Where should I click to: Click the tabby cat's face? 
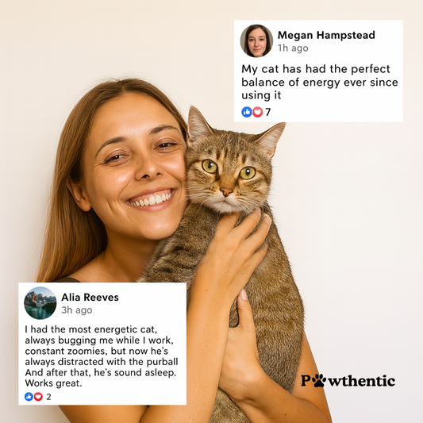(228, 177)
